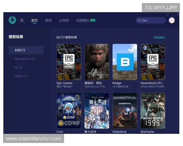Open the 远程畅玩 tab
The height and width of the screenshot is (146, 183).
click(83, 20)
